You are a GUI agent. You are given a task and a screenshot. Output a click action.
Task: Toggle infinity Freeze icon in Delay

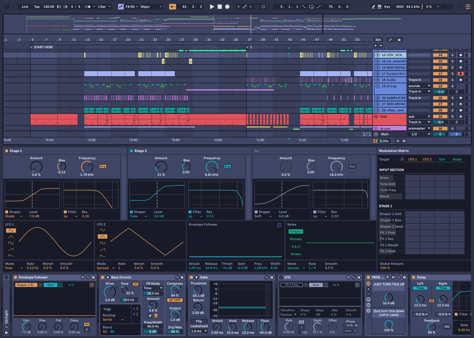(x=447, y=327)
